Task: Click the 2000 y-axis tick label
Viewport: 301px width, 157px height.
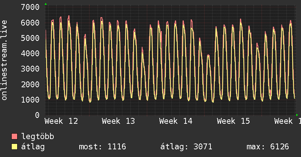Action: pos(30,84)
